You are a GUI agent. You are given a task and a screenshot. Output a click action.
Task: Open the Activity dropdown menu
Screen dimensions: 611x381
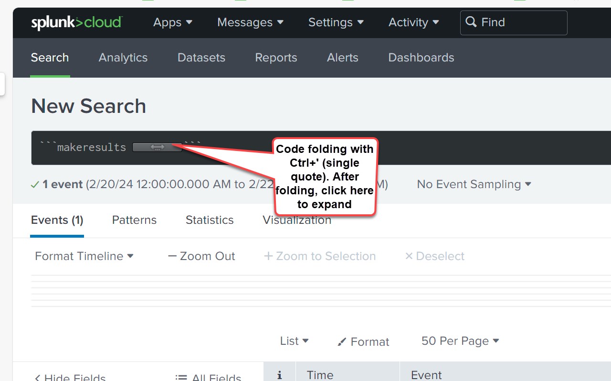point(414,22)
